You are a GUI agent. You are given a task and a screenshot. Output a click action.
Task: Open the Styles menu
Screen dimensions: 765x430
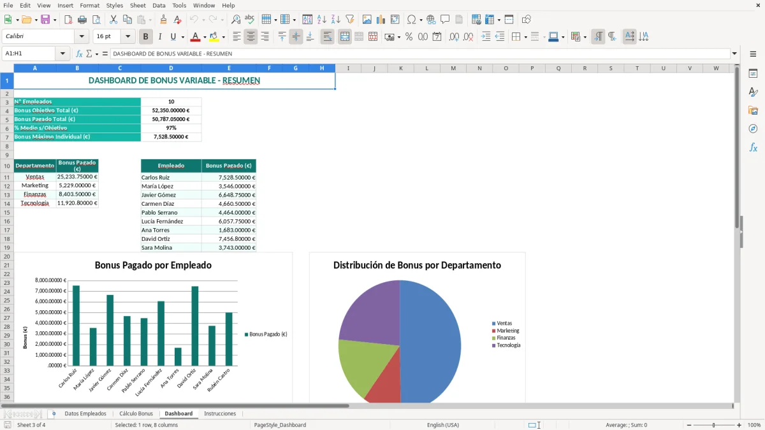coord(115,5)
